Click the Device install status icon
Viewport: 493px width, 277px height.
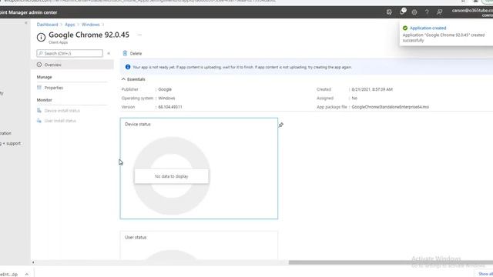pos(39,111)
